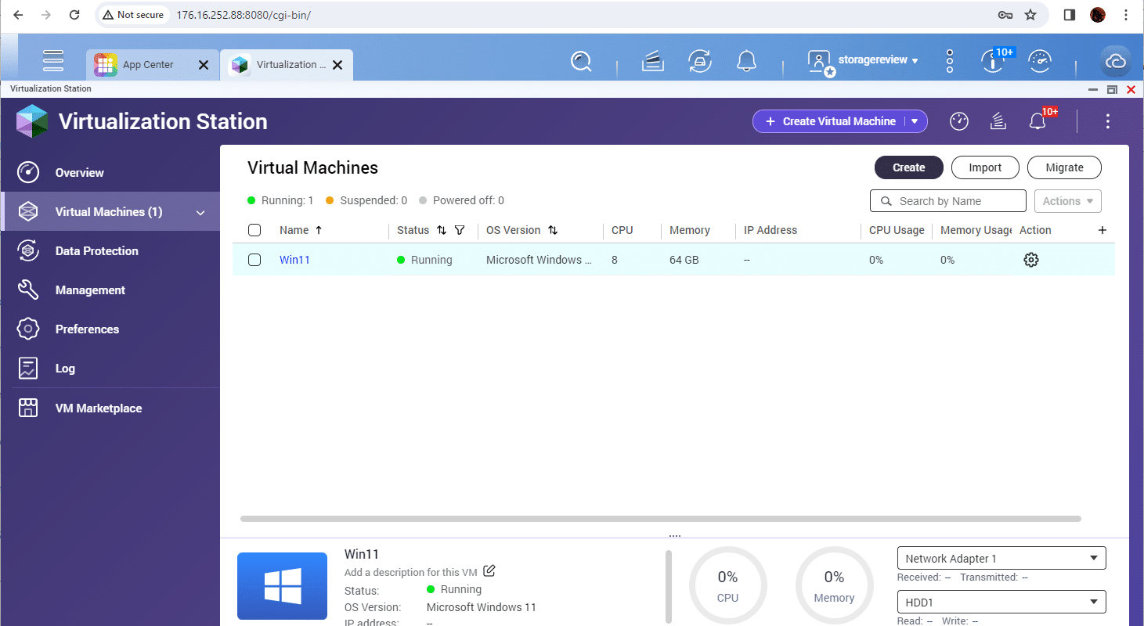Click the Create button
Image resolution: width=1144 pixels, height=626 pixels.
pyautogui.click(x=909, y=167)
